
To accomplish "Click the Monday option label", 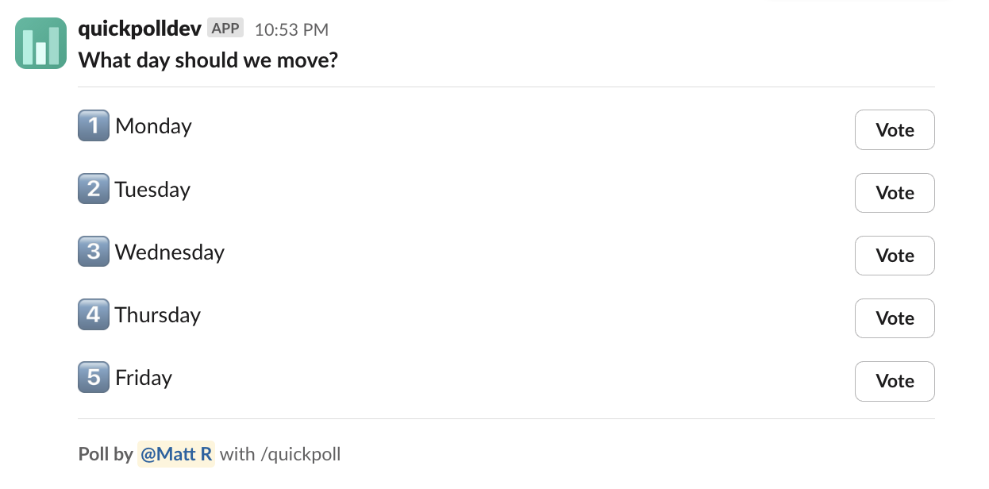I will (x=153, y=126).
